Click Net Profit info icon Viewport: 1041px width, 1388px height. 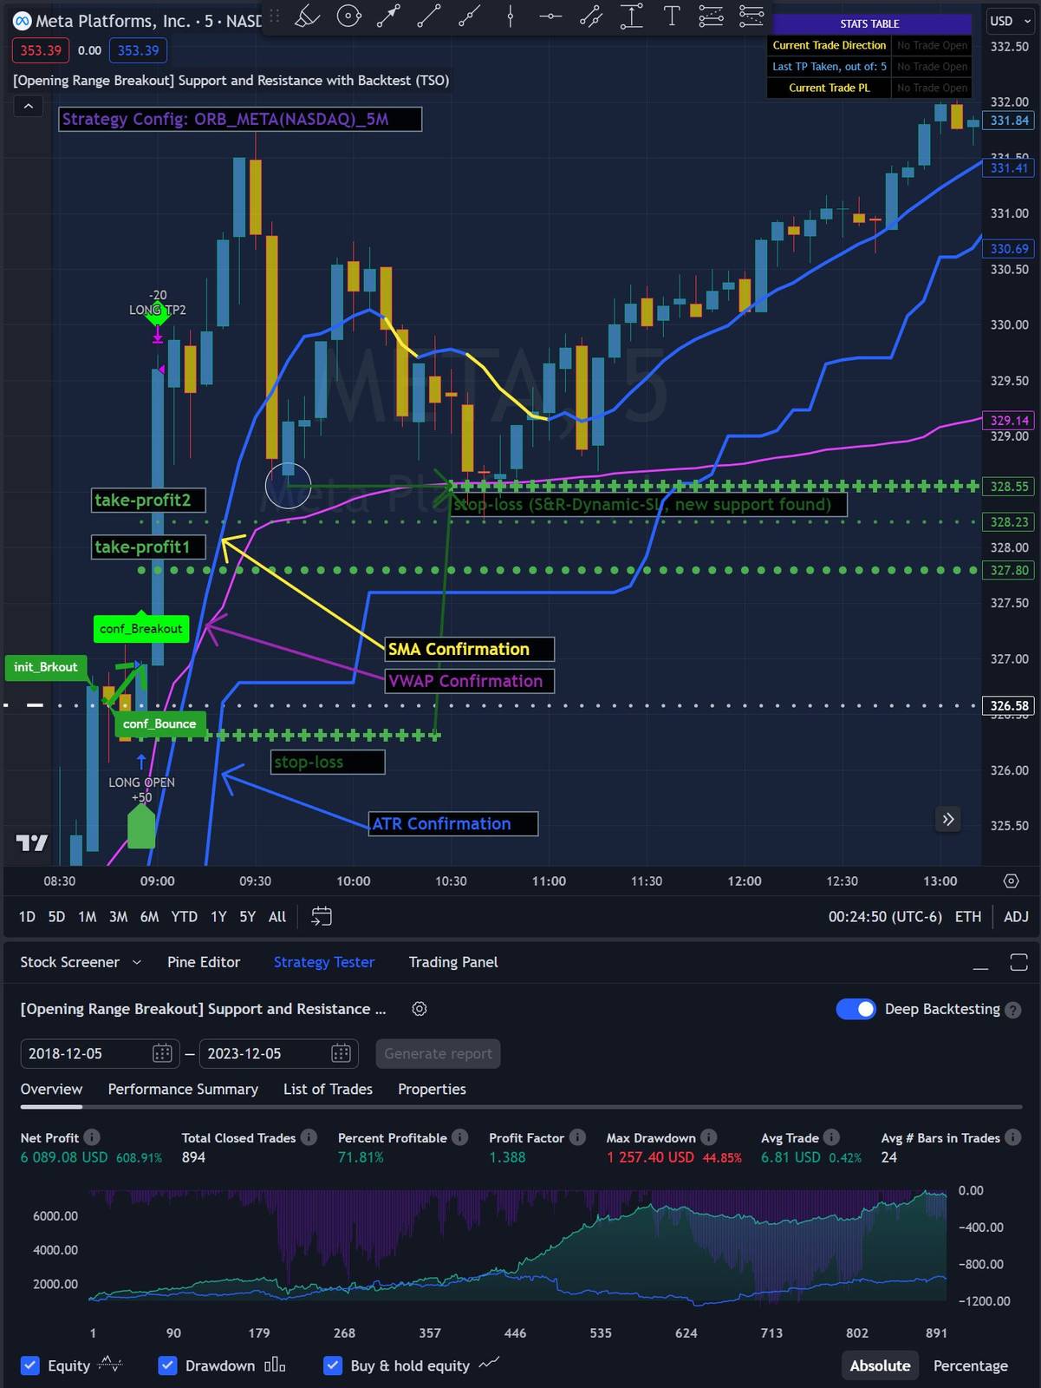92,1137
